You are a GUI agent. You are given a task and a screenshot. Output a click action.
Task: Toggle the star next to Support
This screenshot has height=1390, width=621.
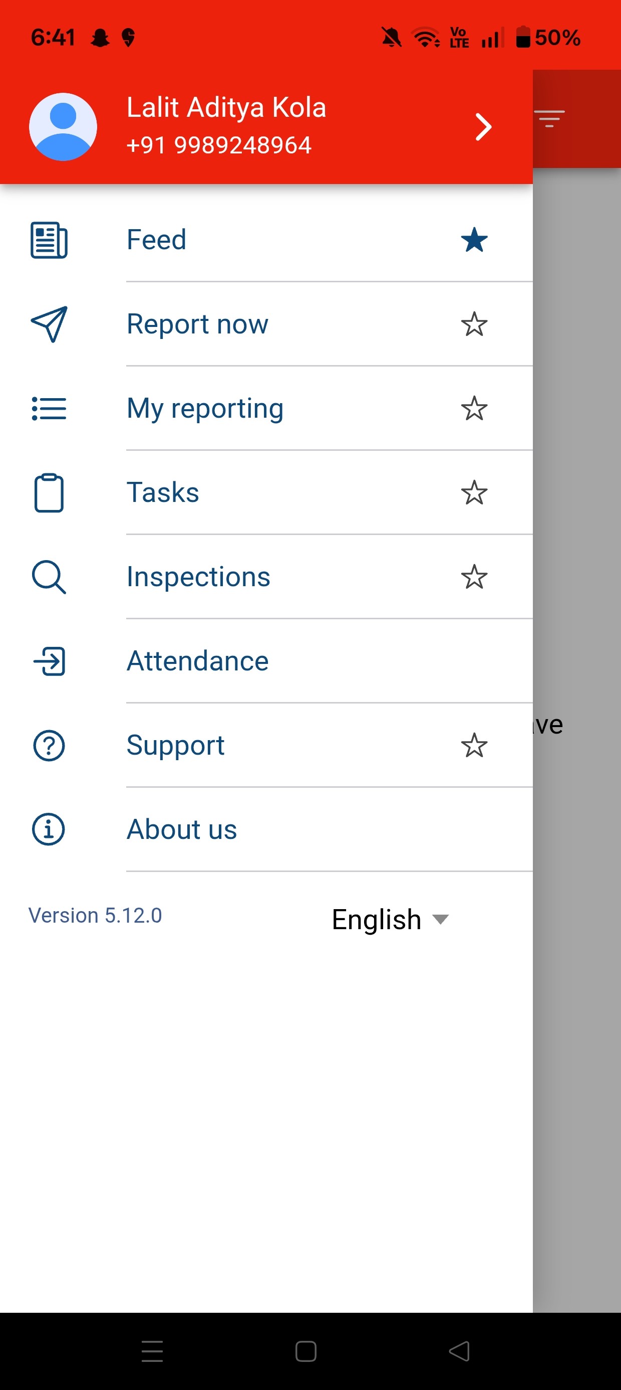point(474,745)
